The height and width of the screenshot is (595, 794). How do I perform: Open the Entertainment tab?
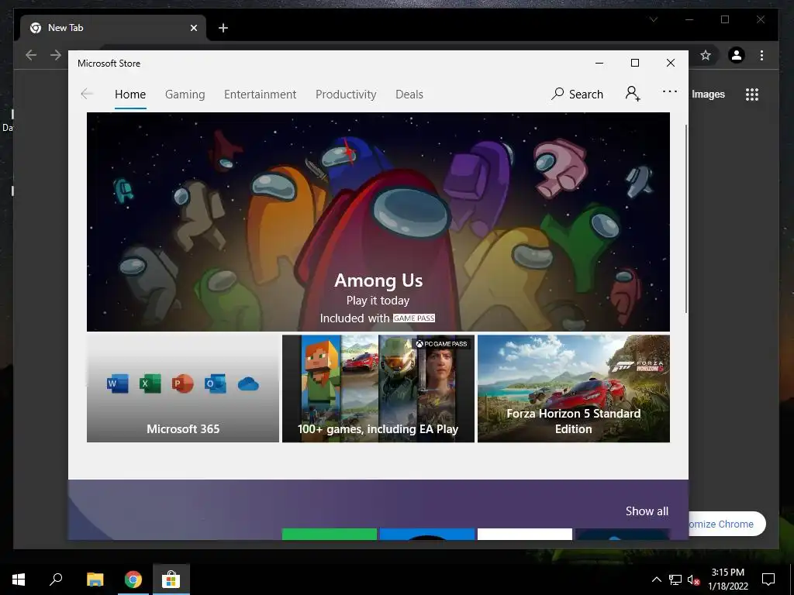pyautogui.click(x=261, y=94)
